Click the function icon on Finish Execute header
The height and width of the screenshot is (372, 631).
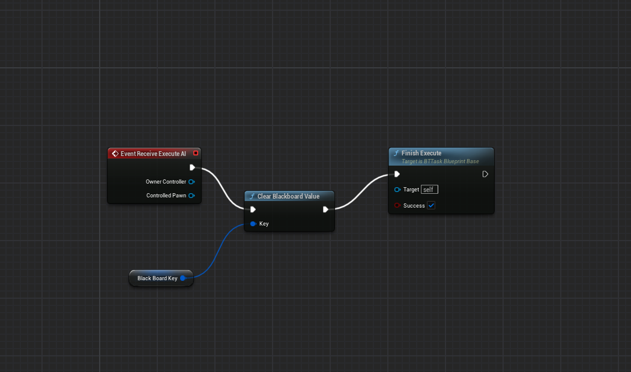[x=396, y=154]
